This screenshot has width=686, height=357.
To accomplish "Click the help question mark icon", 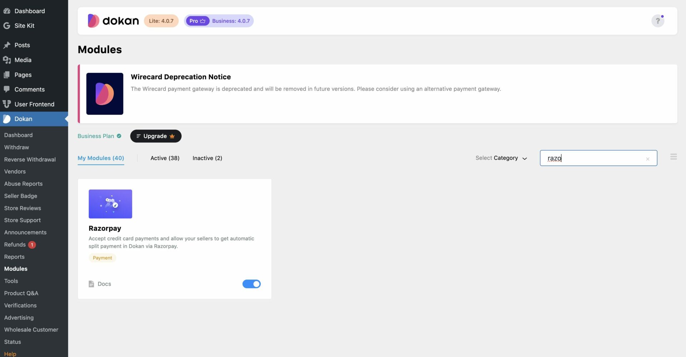I will coord(657,21).
